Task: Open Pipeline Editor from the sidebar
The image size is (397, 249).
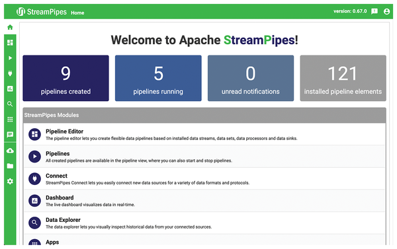Action: click(x=10, y=42)
